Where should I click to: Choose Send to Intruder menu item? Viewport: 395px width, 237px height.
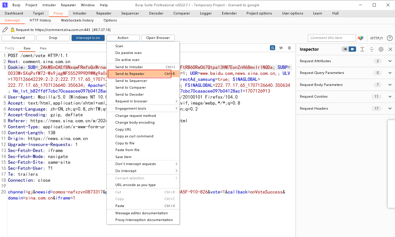pos(143,67)
